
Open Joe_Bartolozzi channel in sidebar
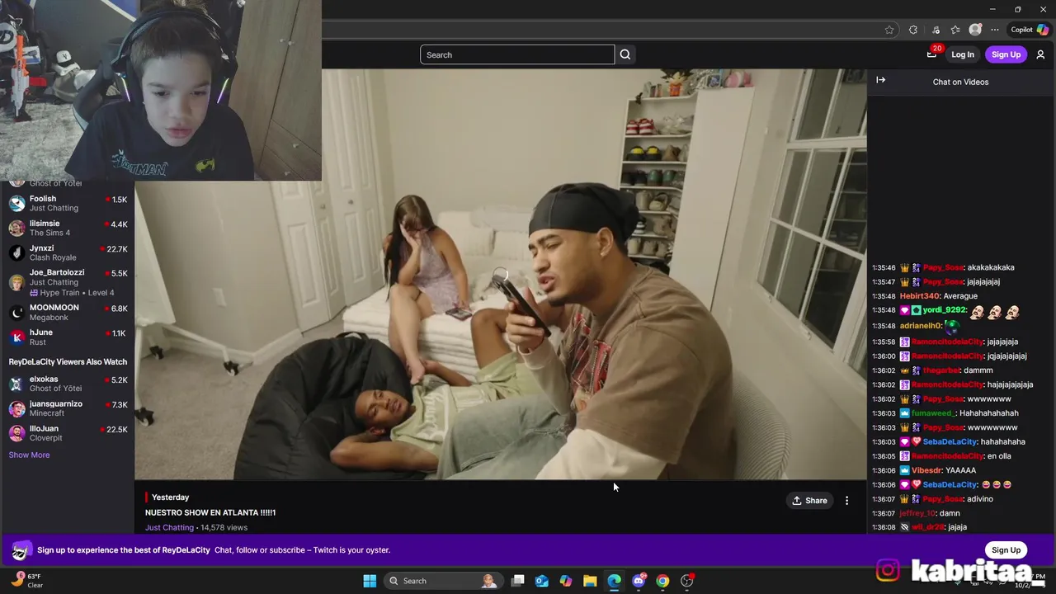point(68,282)
